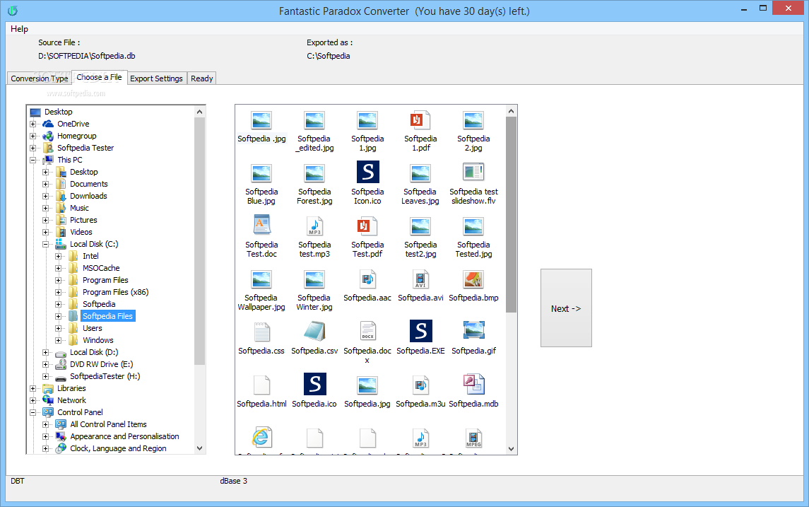Image resolution: width=809 pixels, height=507 pixels.
Task: Select the Softpedia.avi file icon
Action: pyautogui.click(x=420, y=279)
